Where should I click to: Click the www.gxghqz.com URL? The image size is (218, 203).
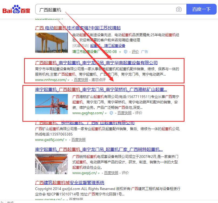88,113
